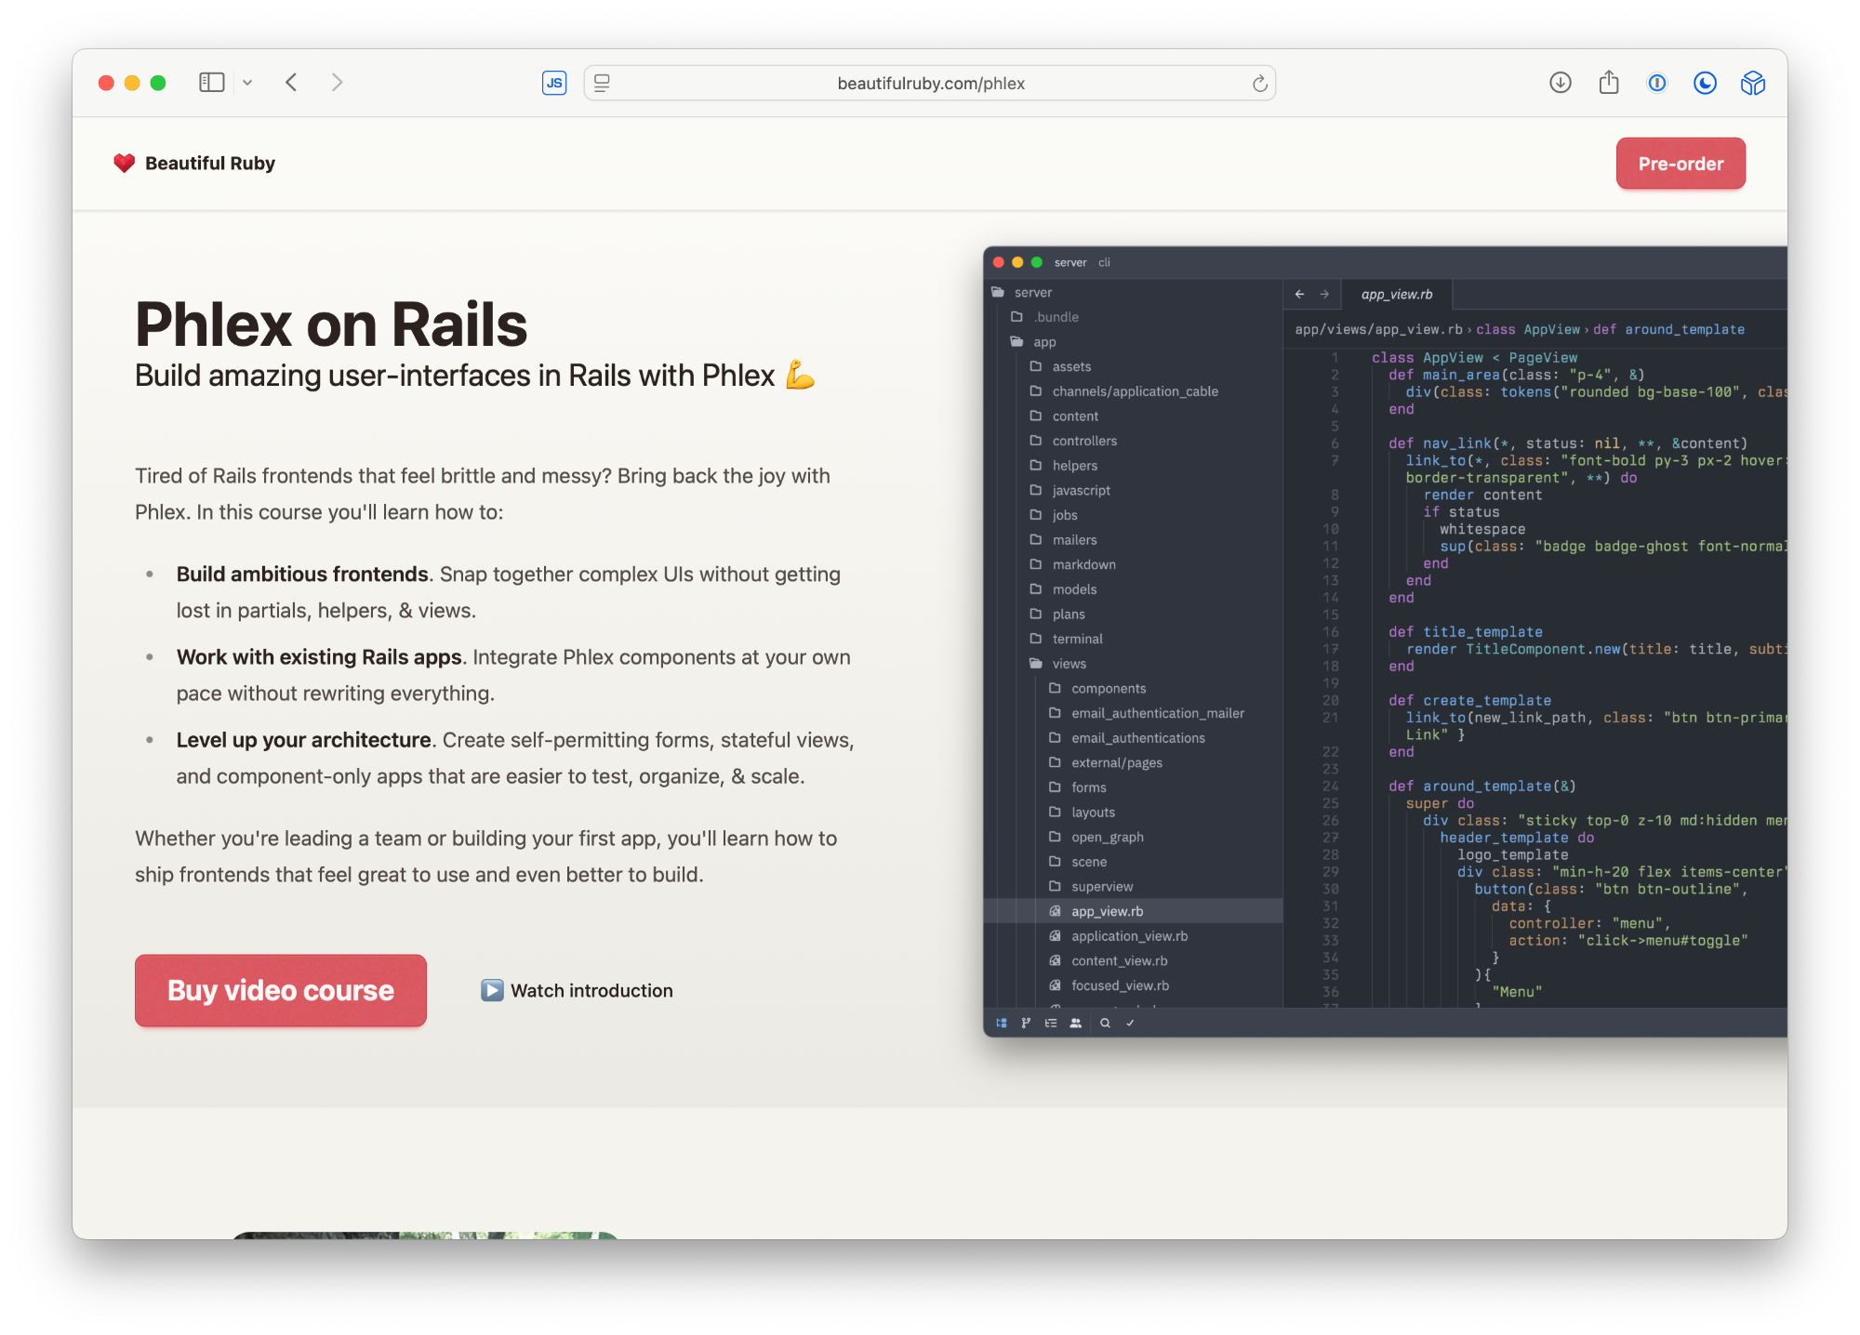
Task: Open the collaboration people icon
Action: [1076, 1023]
